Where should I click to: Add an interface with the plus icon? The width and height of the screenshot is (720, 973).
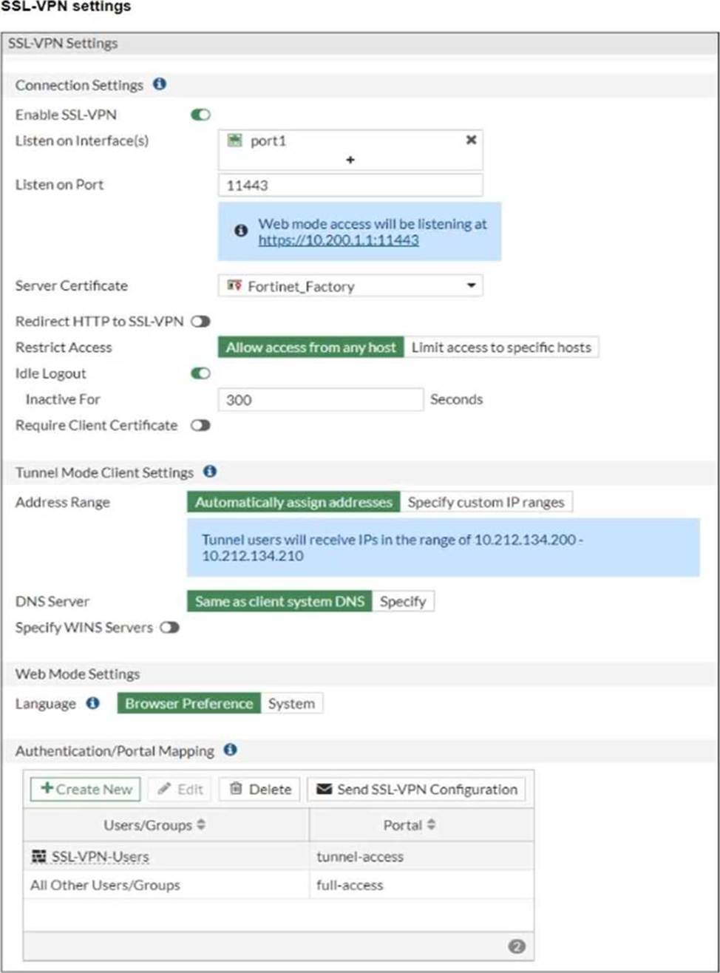tap(350, 160)
